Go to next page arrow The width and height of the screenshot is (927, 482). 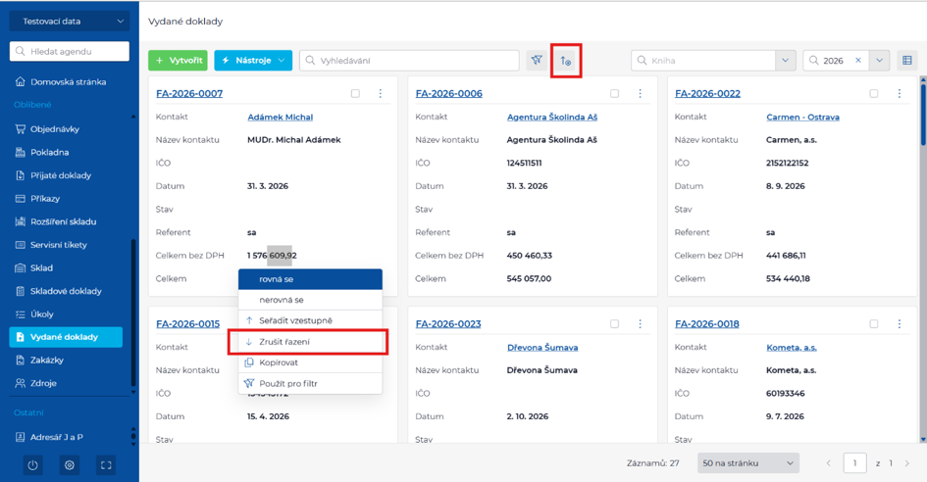pyautogui.click(x=907, y=463)
